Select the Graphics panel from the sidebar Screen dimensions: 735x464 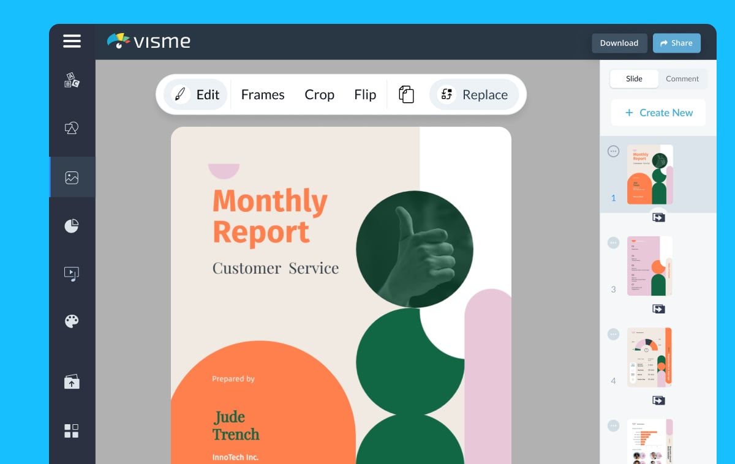(72, 129)
